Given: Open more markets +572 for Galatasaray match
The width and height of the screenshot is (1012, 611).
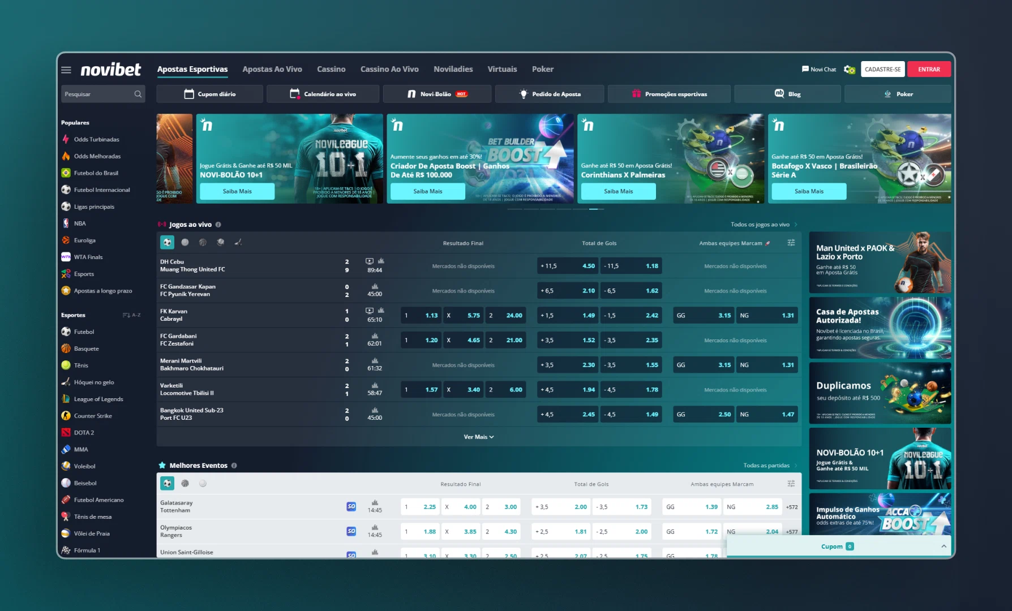Looking at the screenshot, I should click(x=792, y=507).
